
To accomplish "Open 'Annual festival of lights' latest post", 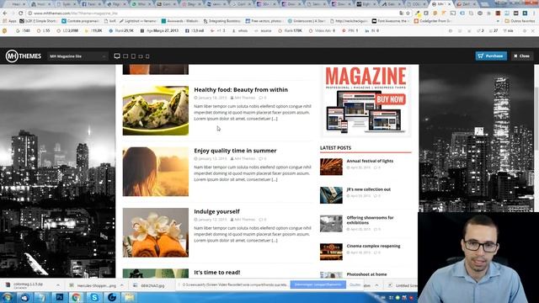I will (370, 161).
